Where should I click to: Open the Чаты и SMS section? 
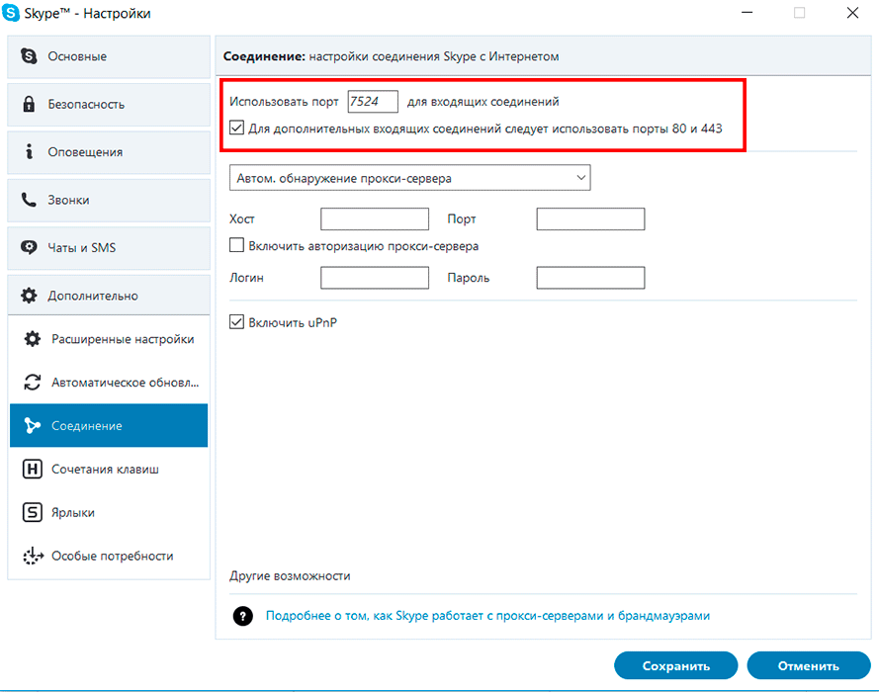(x=109, y=248)
